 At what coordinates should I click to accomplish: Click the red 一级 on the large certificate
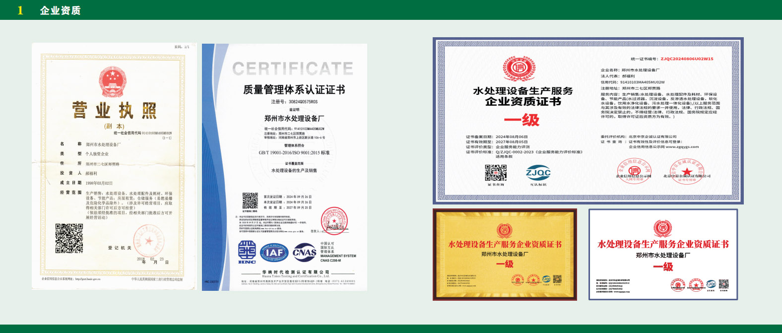tap(521, 120)
